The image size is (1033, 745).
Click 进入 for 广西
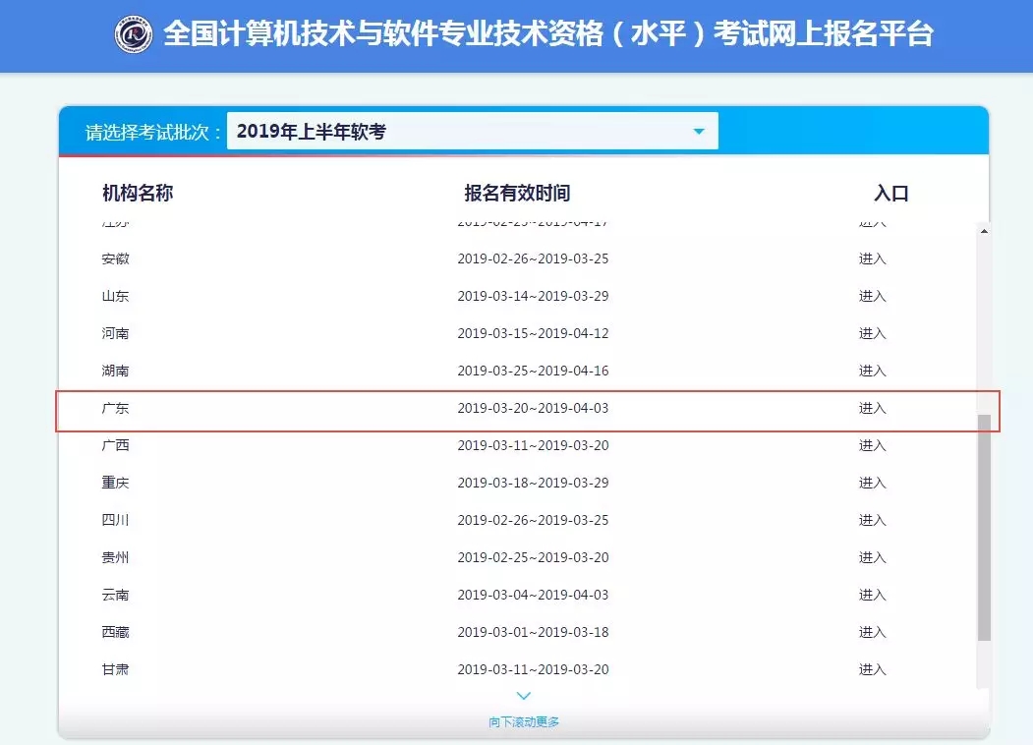(872, 445)
